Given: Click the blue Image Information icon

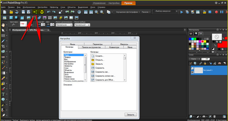Looking at the screenshot, I should [x=79, y=12].
